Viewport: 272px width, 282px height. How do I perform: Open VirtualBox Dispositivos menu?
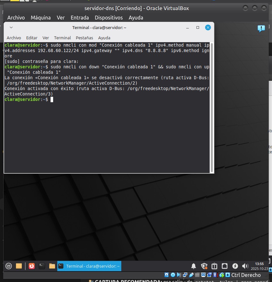click(108, 18)
